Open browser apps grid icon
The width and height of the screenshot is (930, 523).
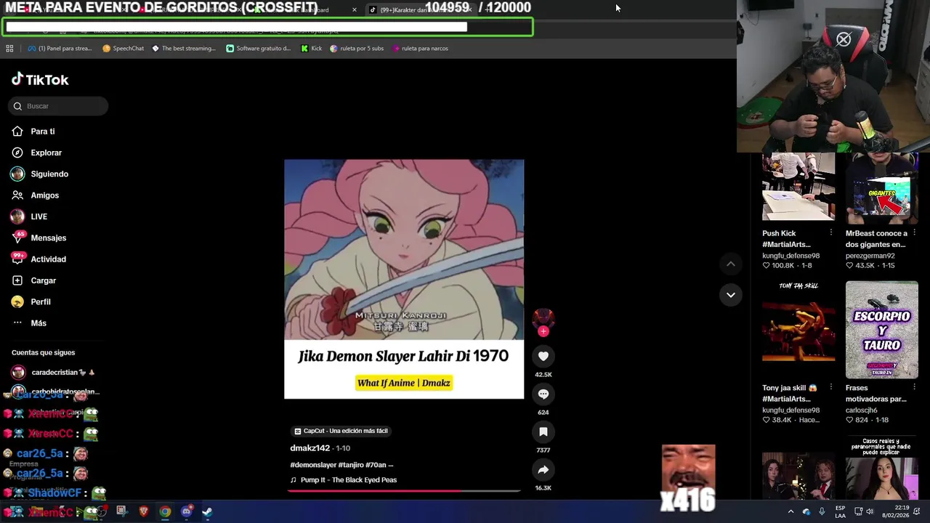(9, 49)
